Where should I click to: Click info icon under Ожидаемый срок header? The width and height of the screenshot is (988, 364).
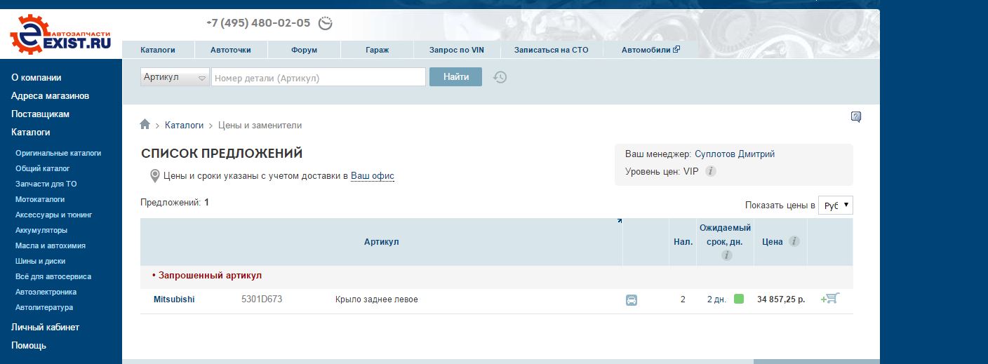tap(726, 255)
